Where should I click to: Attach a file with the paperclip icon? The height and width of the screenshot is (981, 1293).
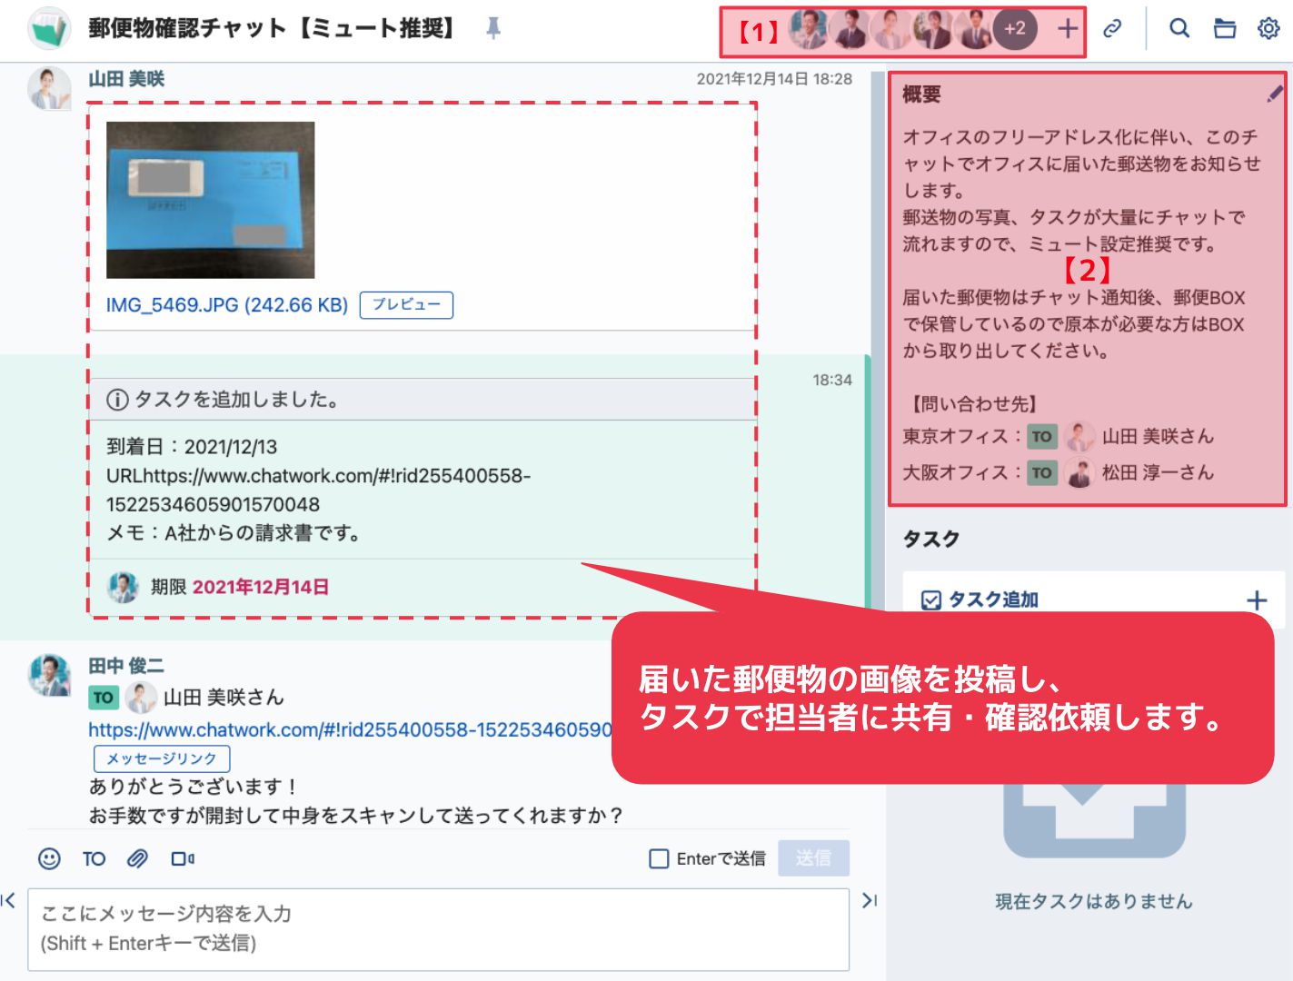click(x=137, y=858)
